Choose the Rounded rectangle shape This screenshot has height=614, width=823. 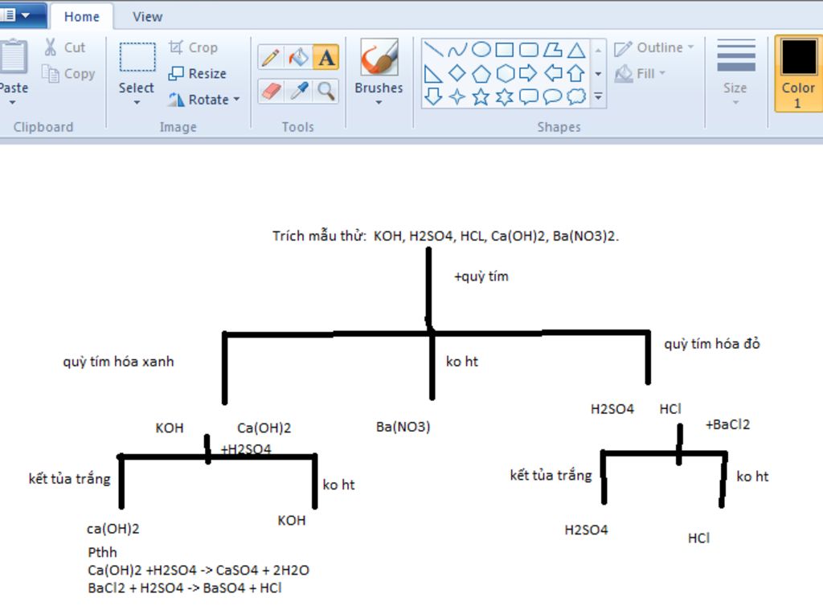click(529, 49)
